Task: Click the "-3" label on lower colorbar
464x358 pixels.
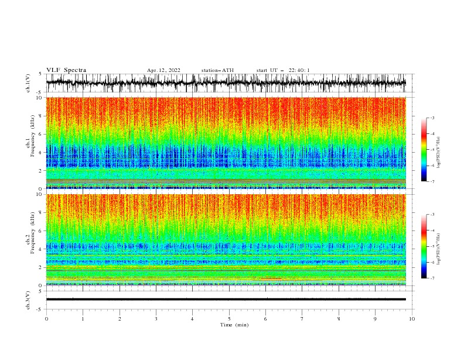Action: point(432,215)
